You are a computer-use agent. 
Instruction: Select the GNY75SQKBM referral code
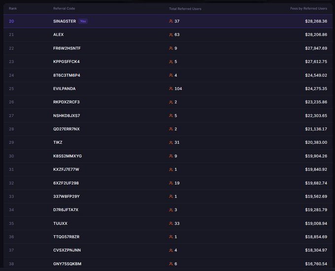pyautogui.click(x=67, y=264)
